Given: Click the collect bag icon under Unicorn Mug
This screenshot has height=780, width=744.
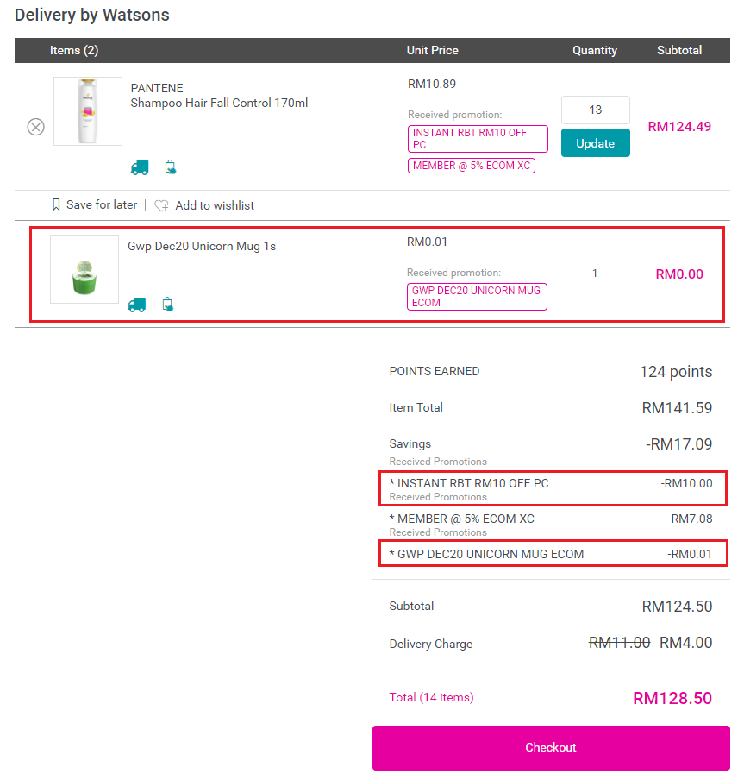Looking at the screenshot, I should click(167, 304).
